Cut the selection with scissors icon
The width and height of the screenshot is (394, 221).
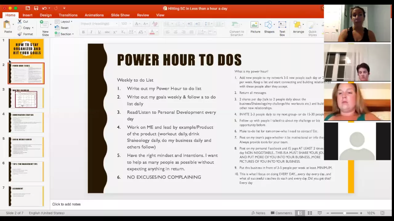tap(20, 21)
